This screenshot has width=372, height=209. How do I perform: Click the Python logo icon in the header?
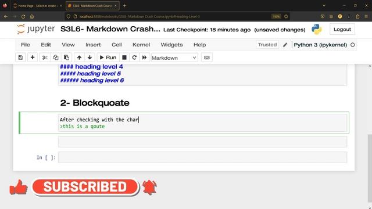click(x=316, y=30)
